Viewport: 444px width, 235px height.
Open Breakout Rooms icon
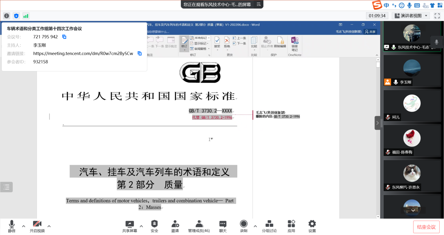269,224
